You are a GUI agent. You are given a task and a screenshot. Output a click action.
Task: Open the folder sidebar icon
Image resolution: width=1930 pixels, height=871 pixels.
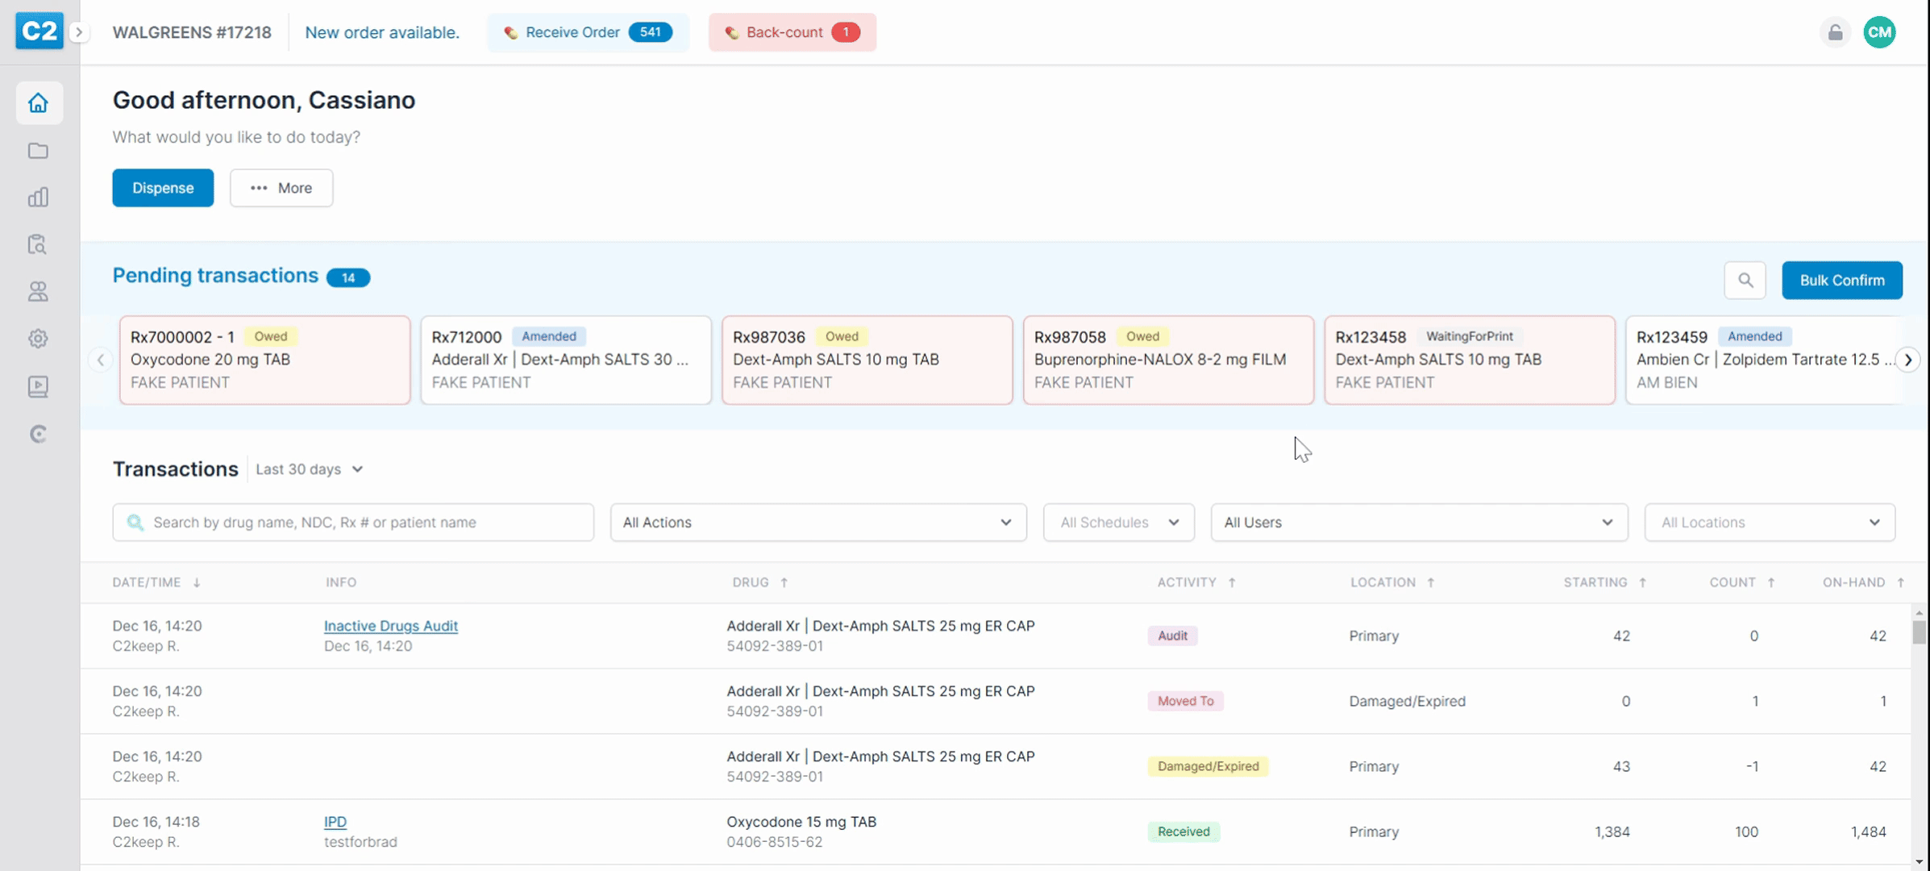pos(38,151)
